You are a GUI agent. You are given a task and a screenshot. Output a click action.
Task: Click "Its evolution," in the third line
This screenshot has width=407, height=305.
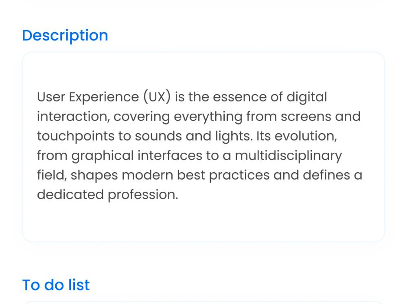pos(297,136)
